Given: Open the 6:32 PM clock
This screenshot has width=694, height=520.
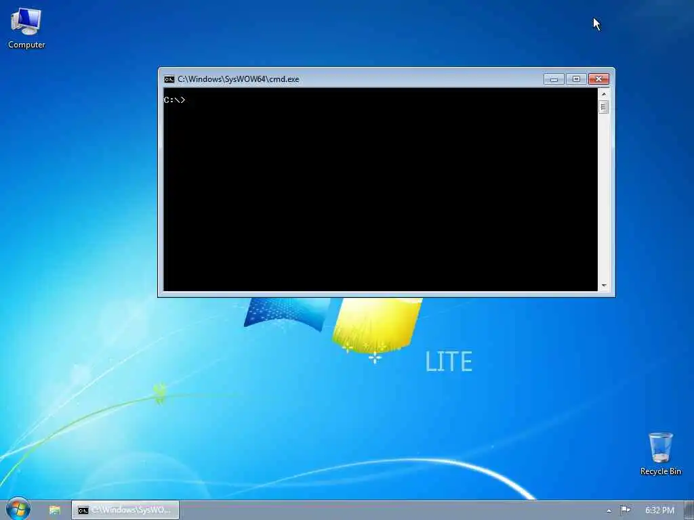Looking at the screenshot, I should click(659, 511).
